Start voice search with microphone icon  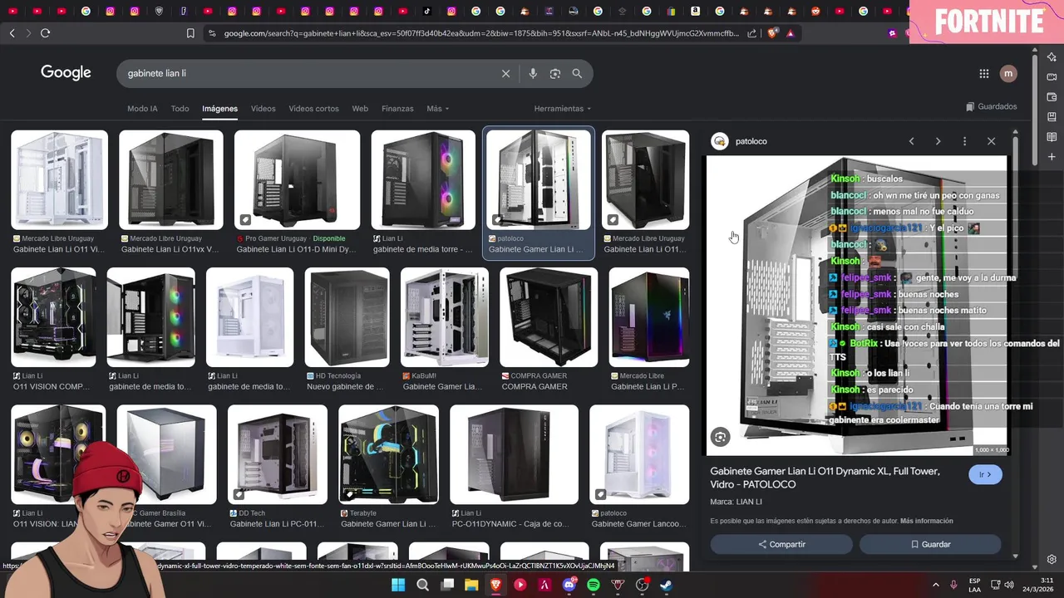point(533,73)
